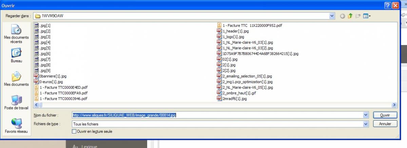Select icon of .jpg[9]

point(37,70)
